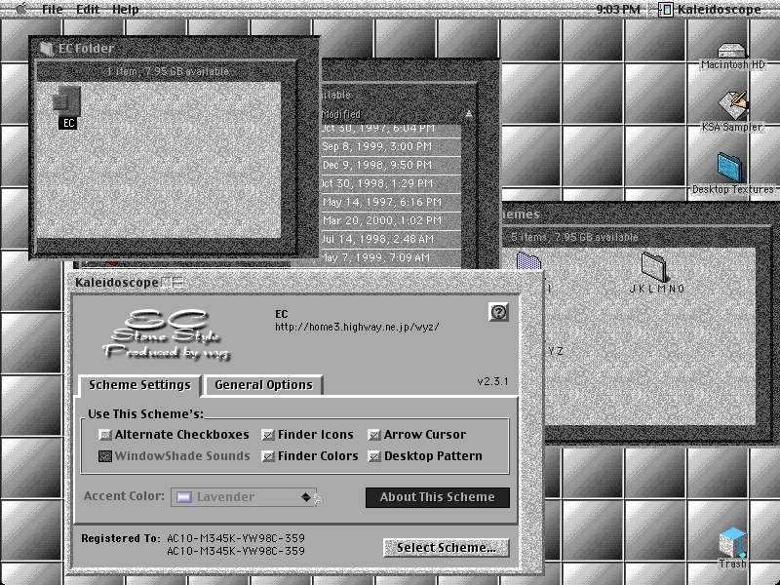The width and height of the screenshot is (780, 585).
Task: Click the Apple menu icon
Action: 21,9
